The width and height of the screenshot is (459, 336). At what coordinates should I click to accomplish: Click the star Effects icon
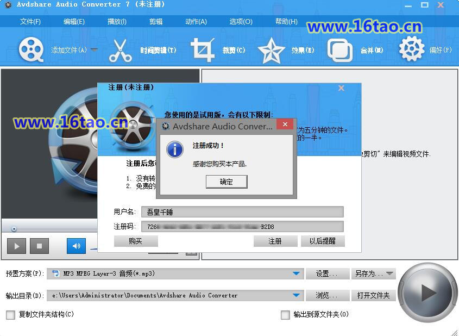pos(271,51)
